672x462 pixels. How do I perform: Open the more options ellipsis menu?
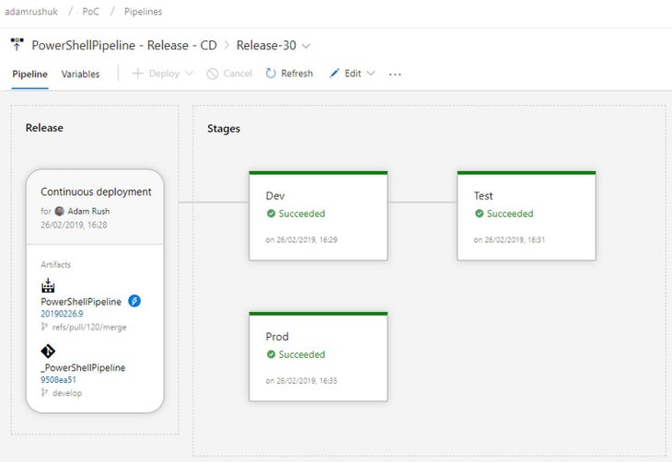(x=395, y=75)
